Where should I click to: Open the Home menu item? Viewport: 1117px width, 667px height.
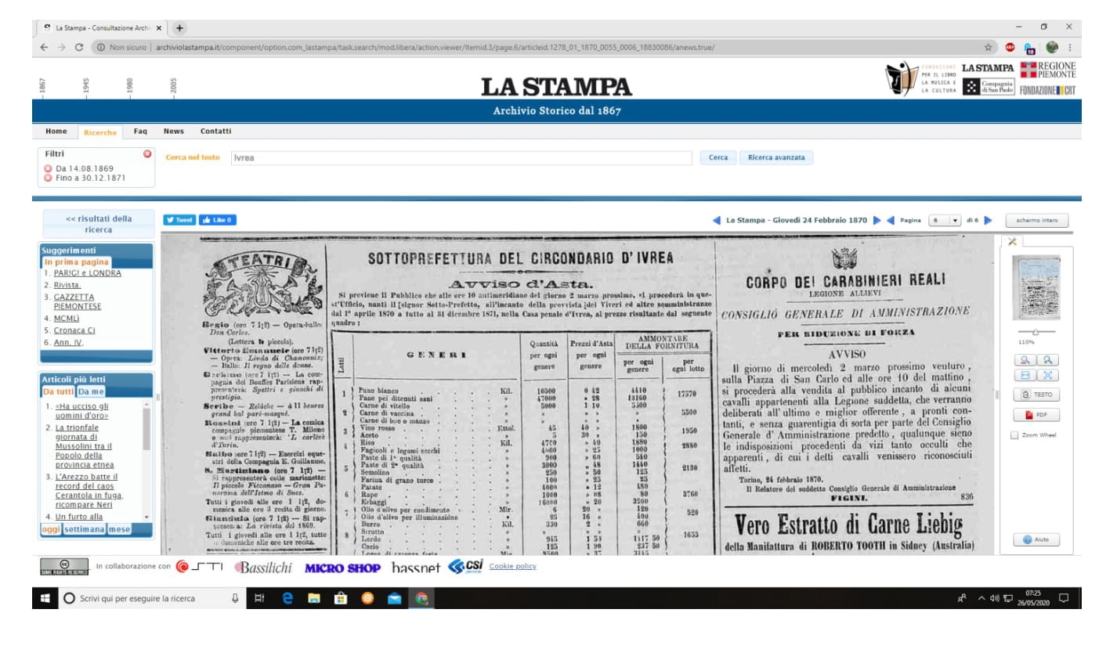tap(56, 132)
